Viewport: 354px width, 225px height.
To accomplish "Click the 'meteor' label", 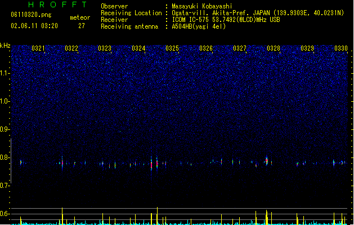I will [x=80, y=17].
